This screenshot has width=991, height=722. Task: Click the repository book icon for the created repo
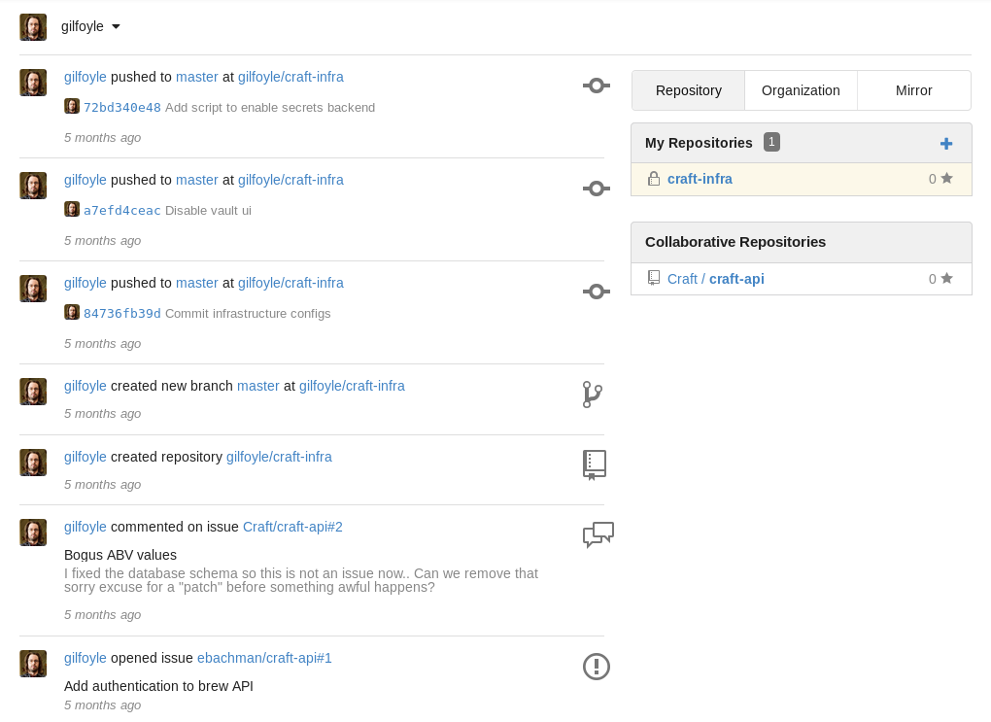tap(595, 464)
